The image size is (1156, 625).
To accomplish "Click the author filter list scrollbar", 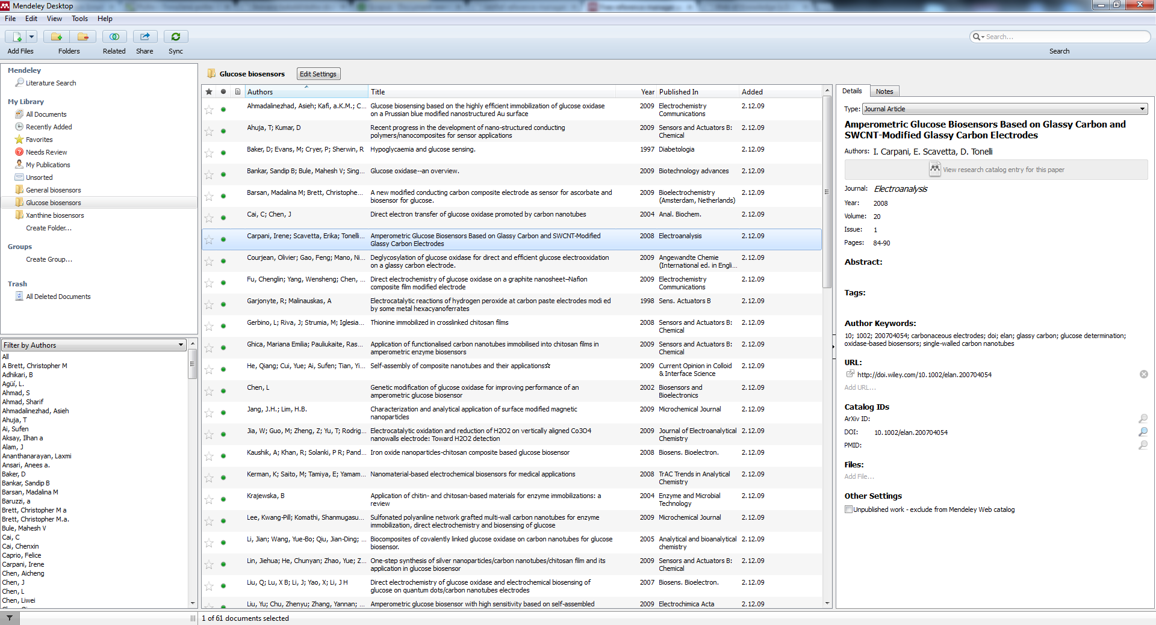I will click(x=192, y=365).
